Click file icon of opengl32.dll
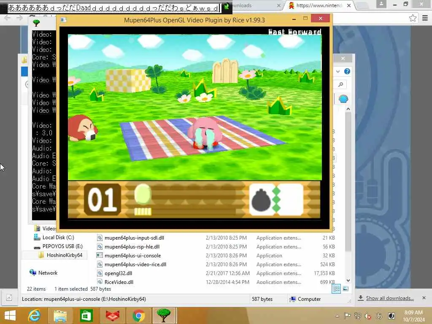The width and height of the screenshot is (432, 324). pyautogui.click(x=100, y=273)
